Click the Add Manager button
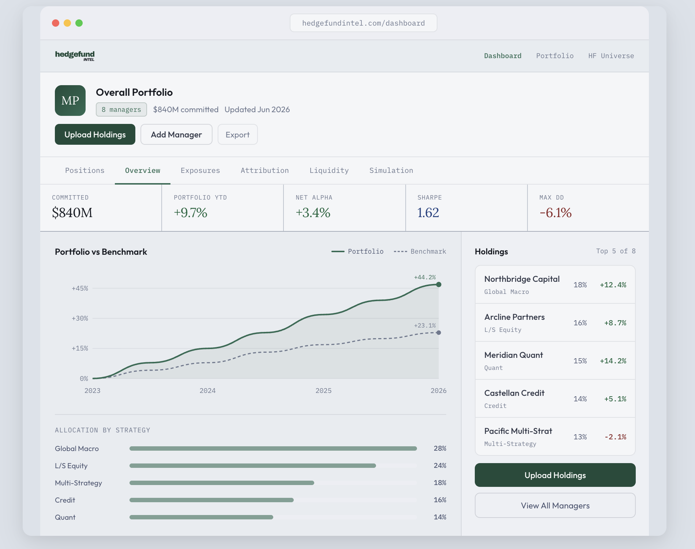Screen dimensions: 695x549 176,135
